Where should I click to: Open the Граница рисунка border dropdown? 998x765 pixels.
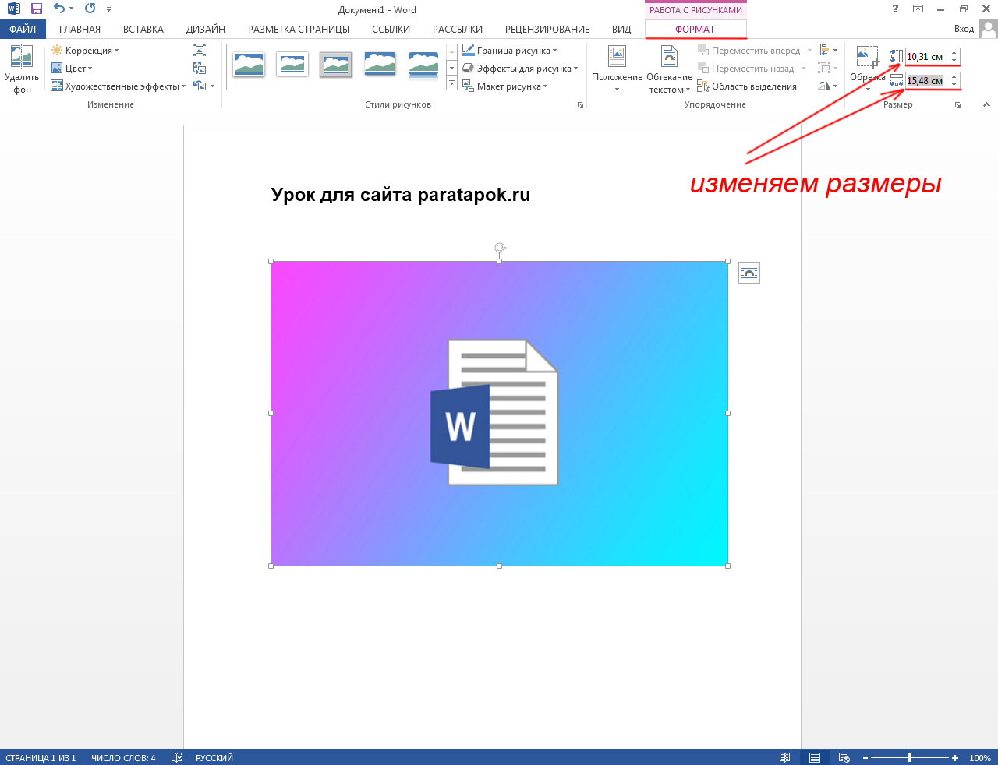click(510, 51)
